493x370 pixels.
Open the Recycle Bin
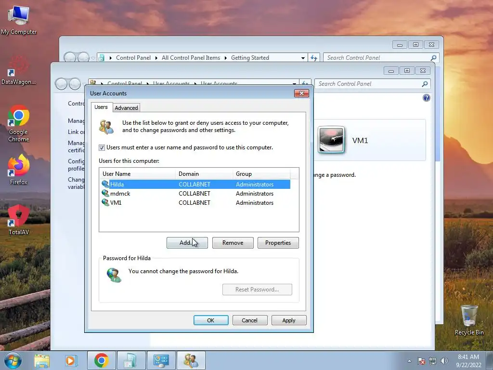coord(469,320)
